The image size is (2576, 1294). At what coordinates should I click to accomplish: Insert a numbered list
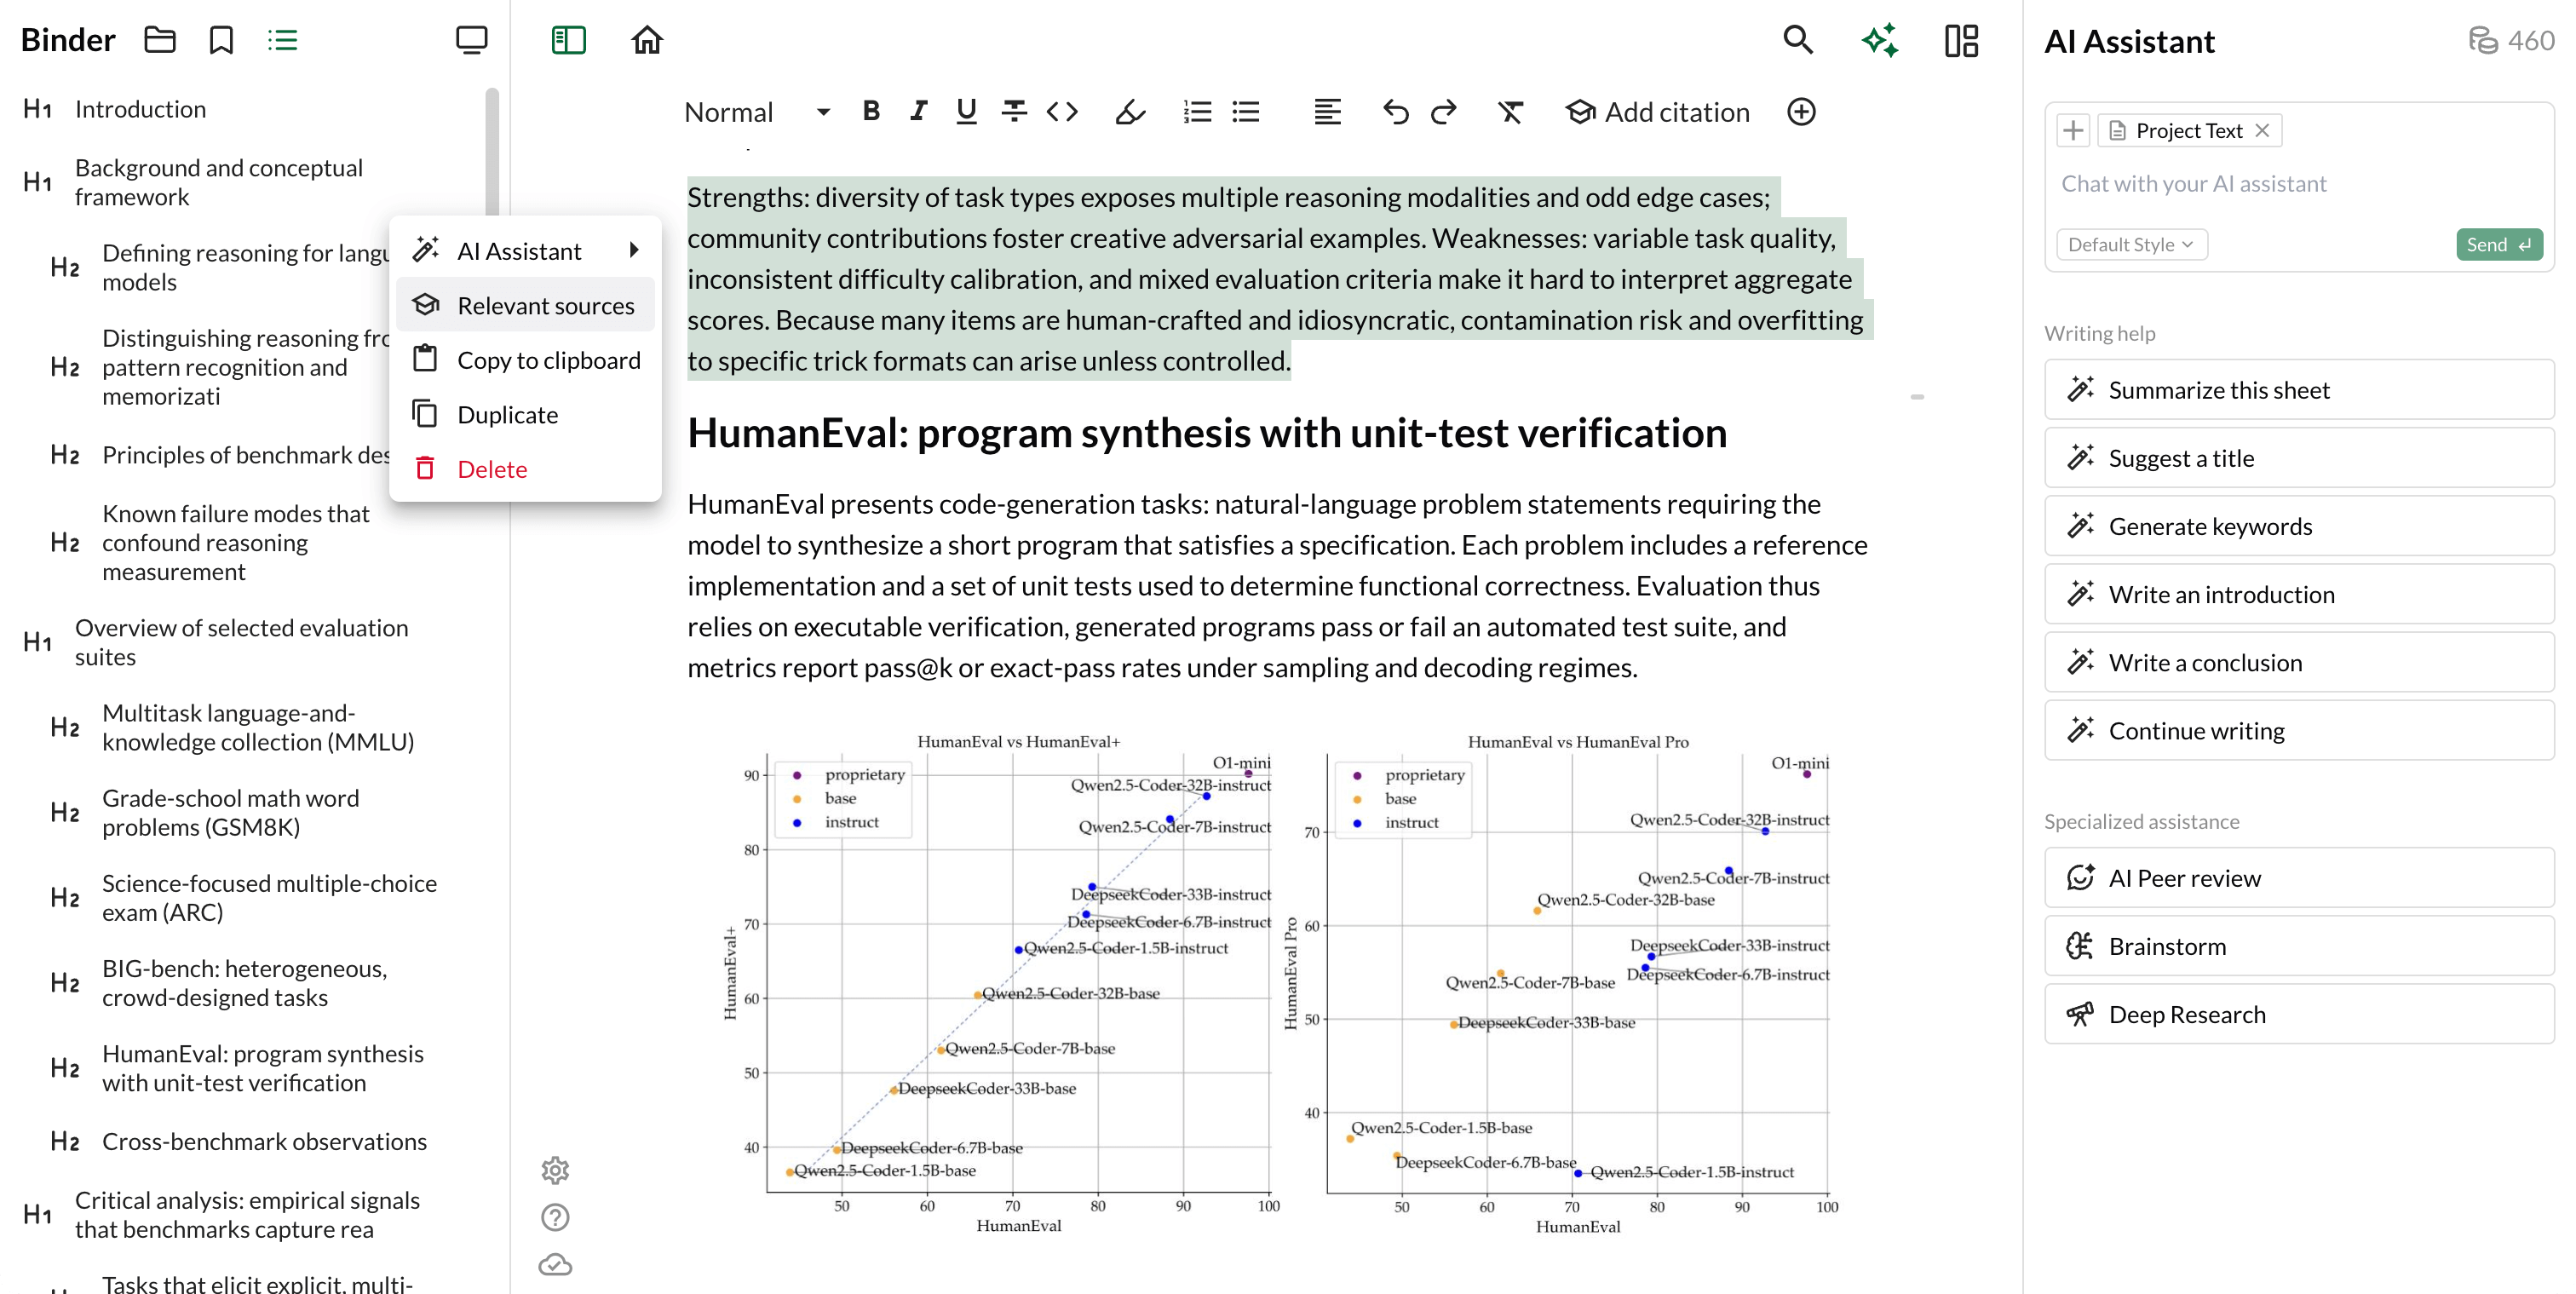tap(1196, 111)
